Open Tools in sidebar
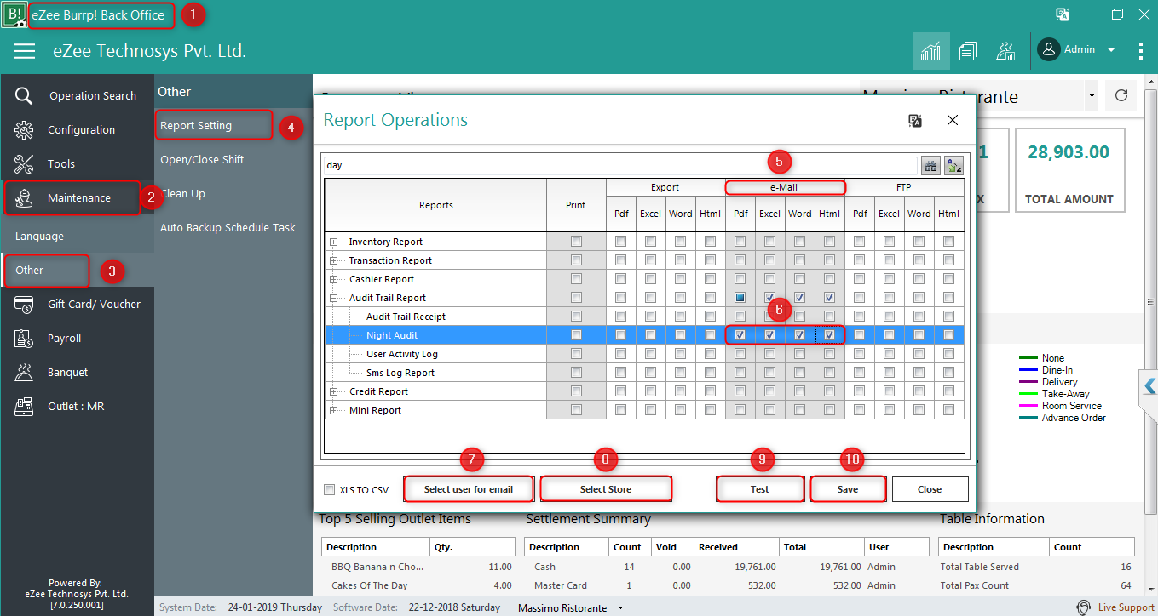The image size is (1158, 616). pyautogui.click(x=61, y=164)
